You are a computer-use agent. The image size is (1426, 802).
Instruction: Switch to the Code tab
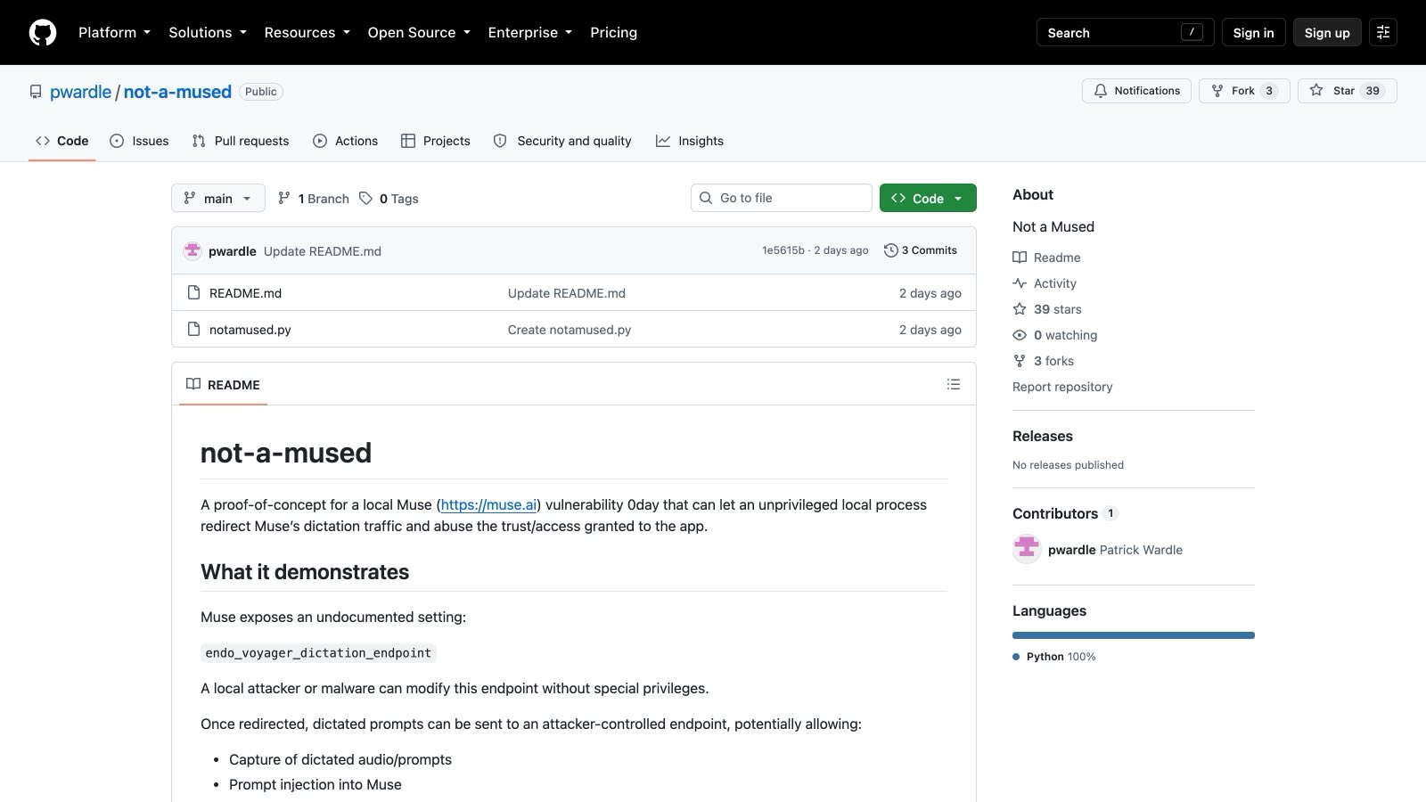62,141
